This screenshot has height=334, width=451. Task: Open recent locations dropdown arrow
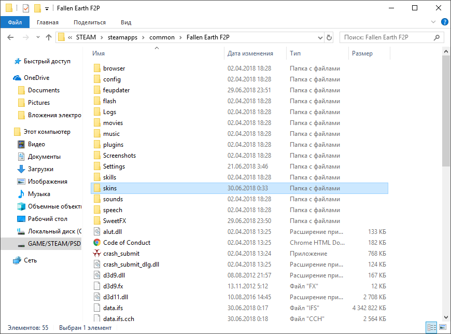(x=38, y=37)
